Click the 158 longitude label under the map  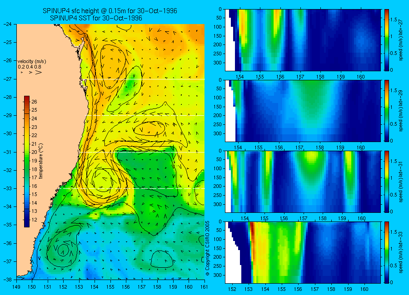[x=157, y=287]
